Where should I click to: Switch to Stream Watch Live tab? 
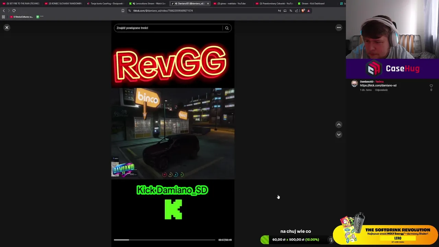(x=148, y=3)
